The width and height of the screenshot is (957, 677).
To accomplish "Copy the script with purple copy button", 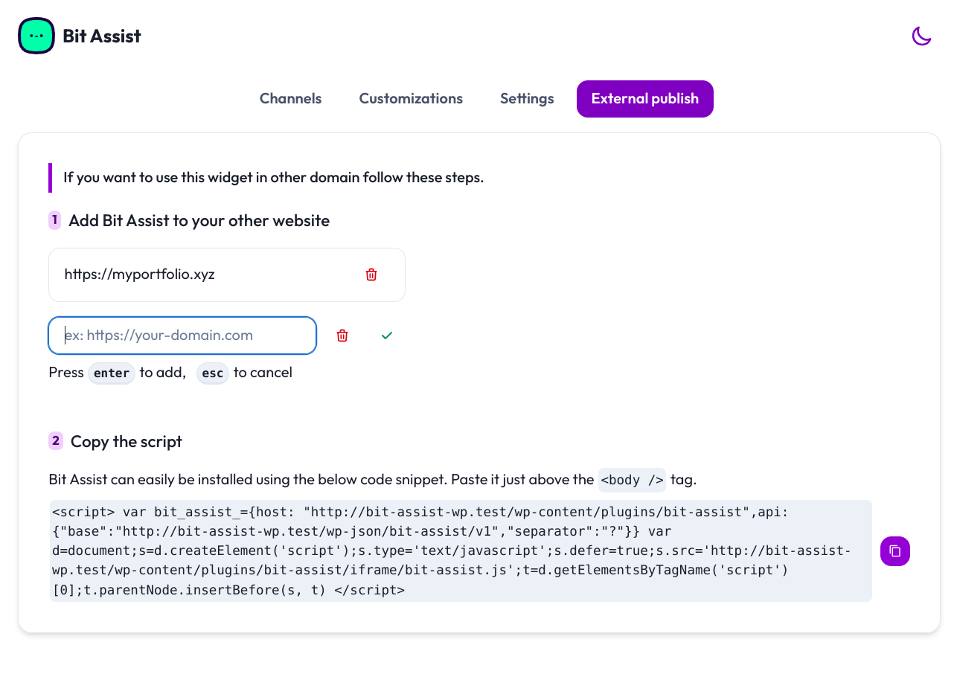I will coord(895,551).
